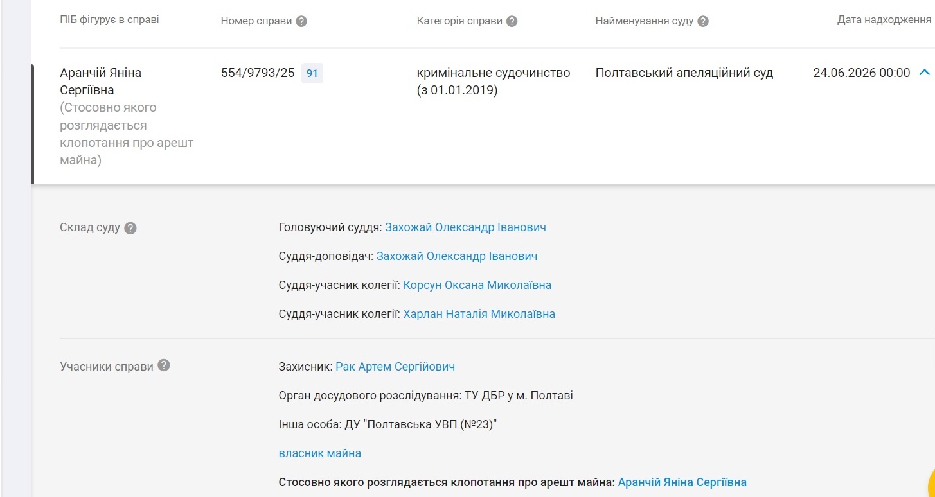Open judge Харлан Наталія Миколаївна link
935x497 pixels.
(479, 314)
